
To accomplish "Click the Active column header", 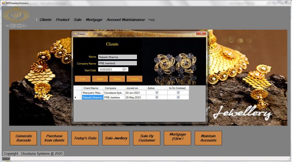I will coord(157,88).
